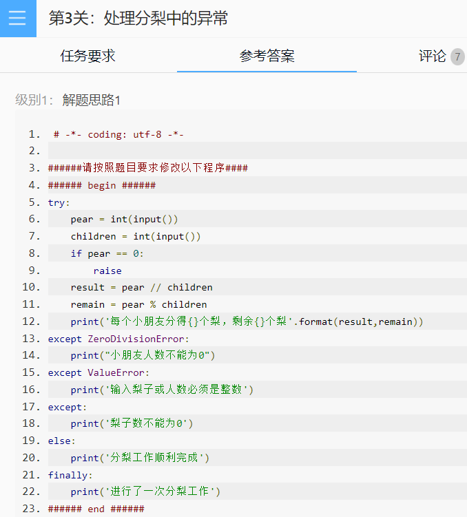
Task: Click the else: statement on line 19
Action: coord(62,441)
